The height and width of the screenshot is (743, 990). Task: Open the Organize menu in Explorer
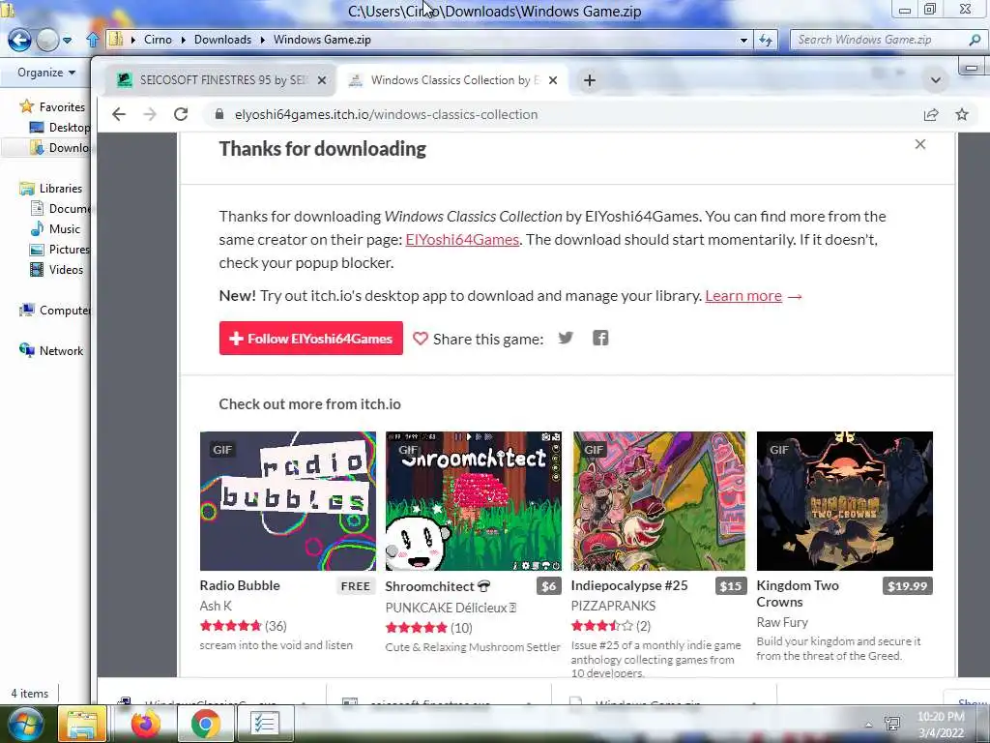(x=46, y=73)
